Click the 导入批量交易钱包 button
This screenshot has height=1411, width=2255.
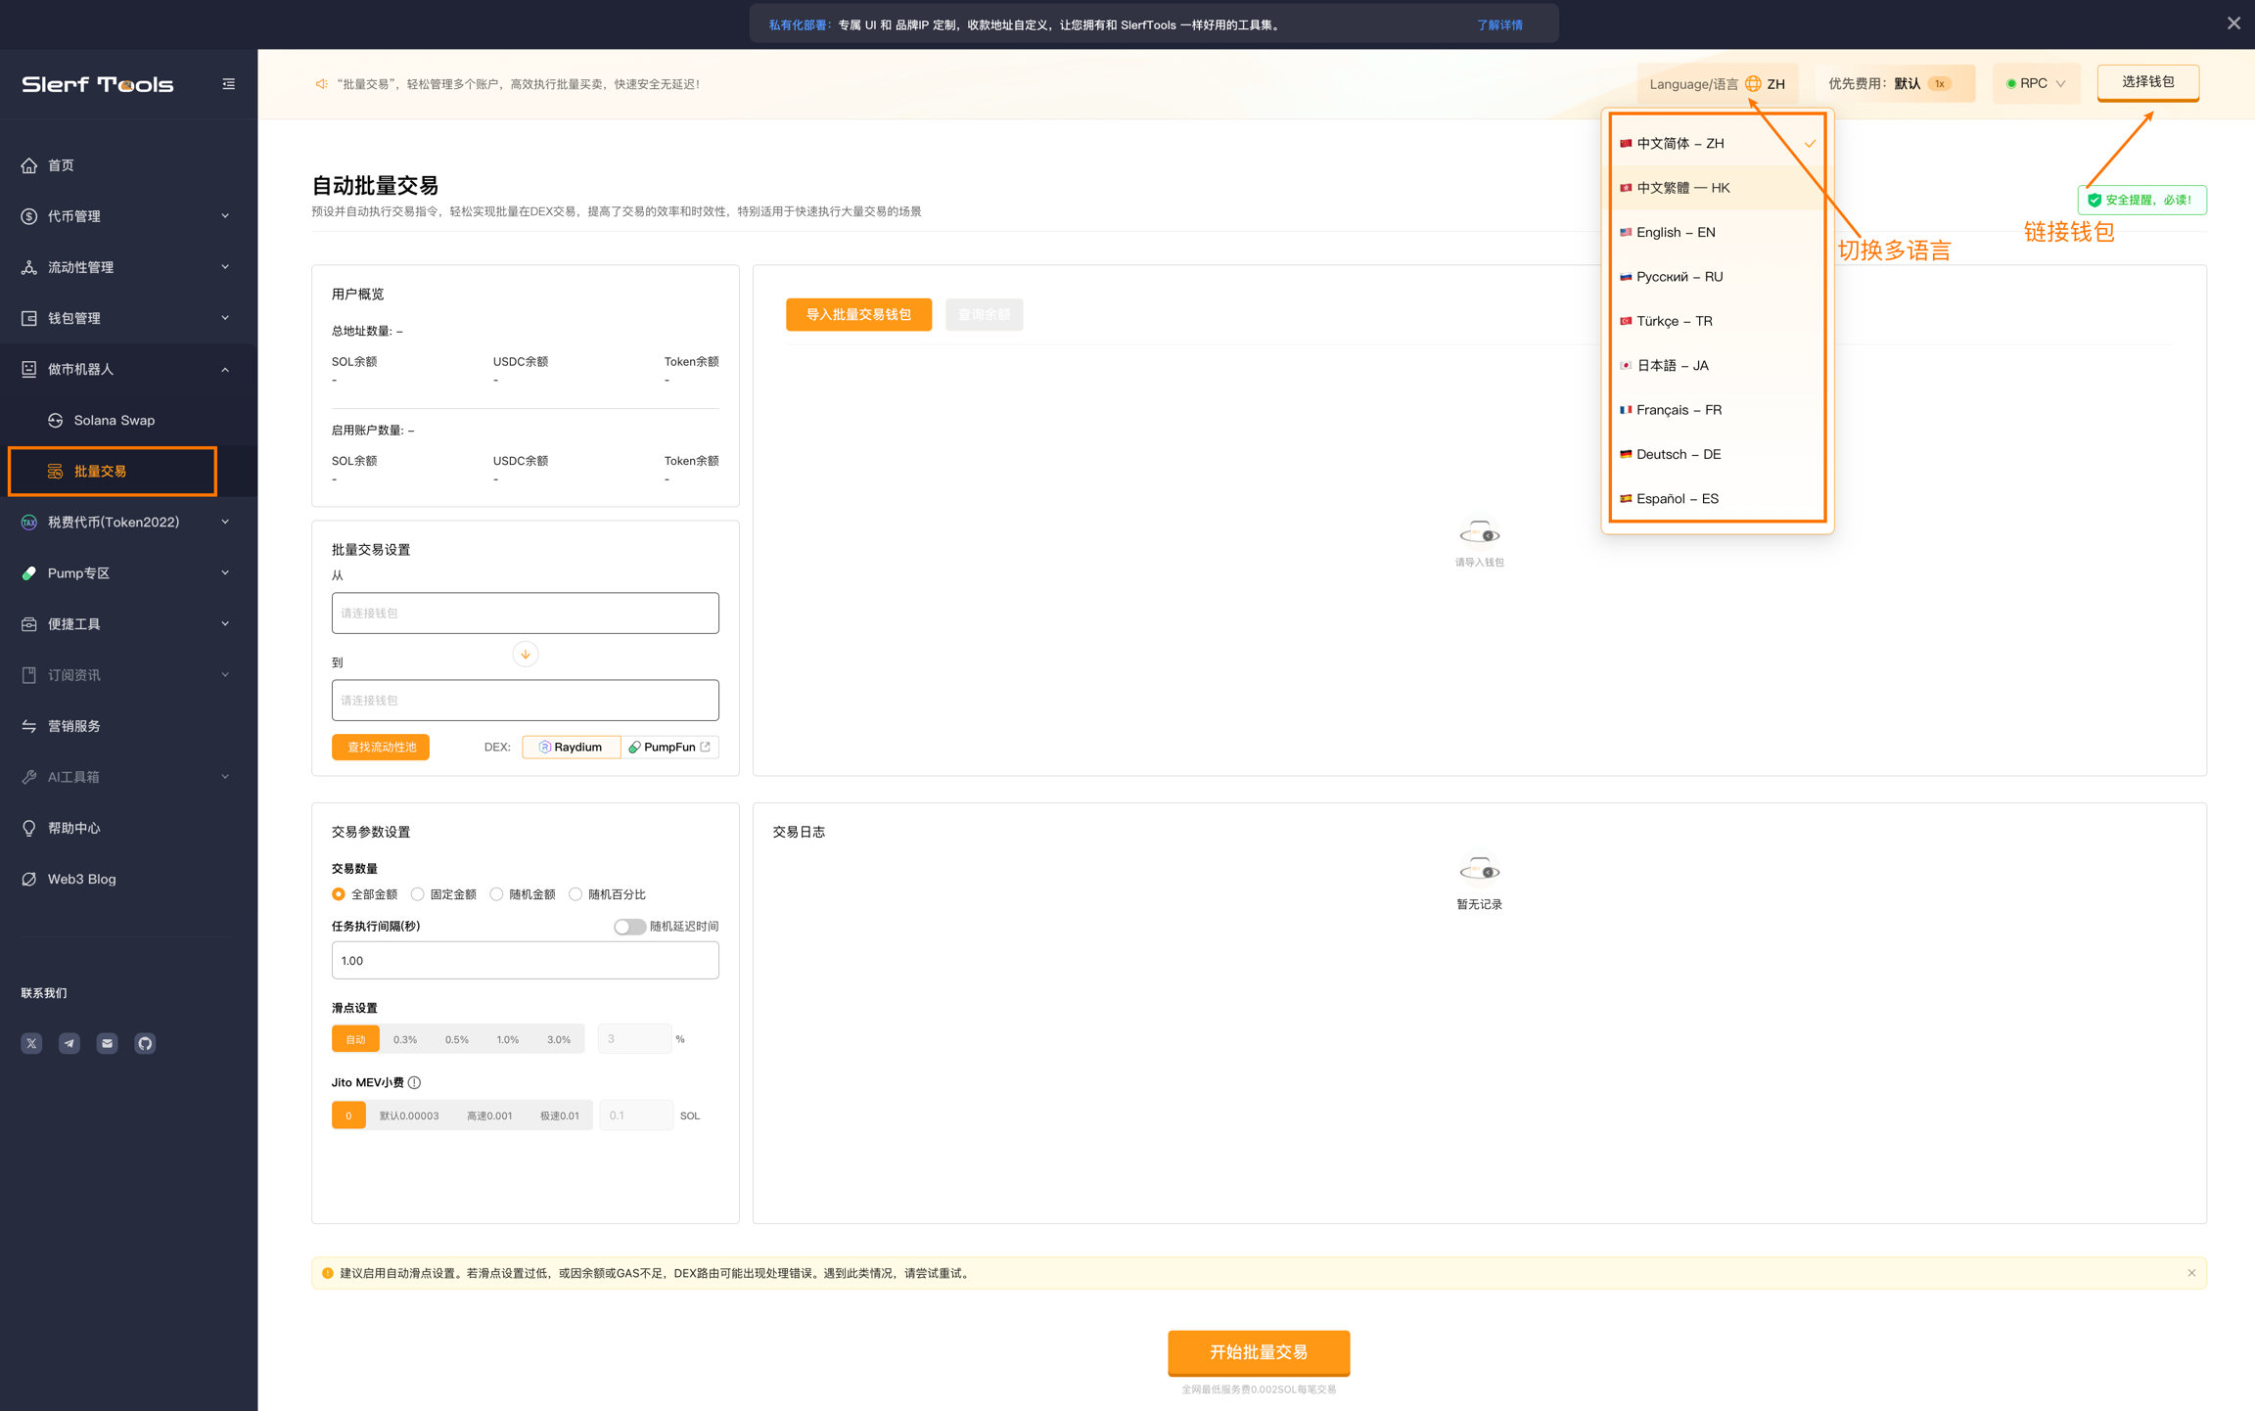[x=858, y=314]
